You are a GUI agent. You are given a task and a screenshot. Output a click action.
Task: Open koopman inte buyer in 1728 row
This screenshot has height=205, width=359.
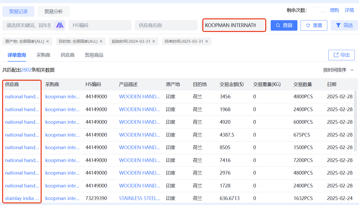click(62, 186)
